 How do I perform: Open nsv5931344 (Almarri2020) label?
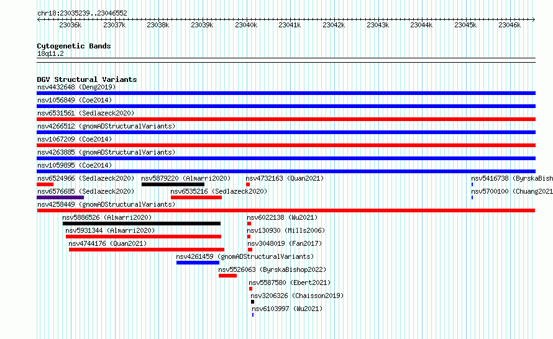(x=110, y=230)
